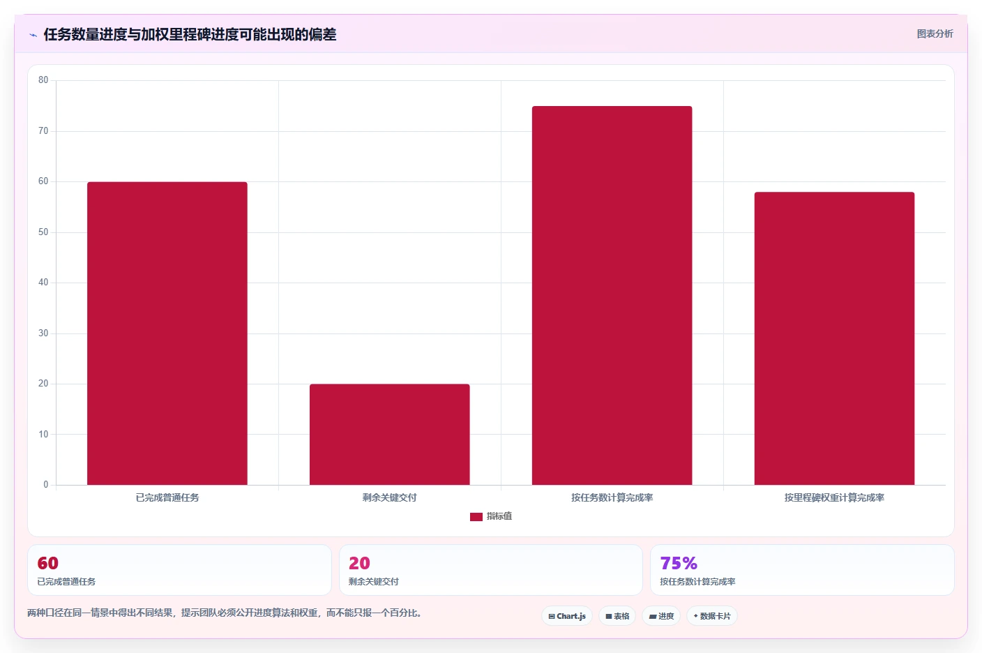The width and height of the screenshot is (982, 653).
Task: Click the square icon inside the 表格 chip
Action: [609, 617]
